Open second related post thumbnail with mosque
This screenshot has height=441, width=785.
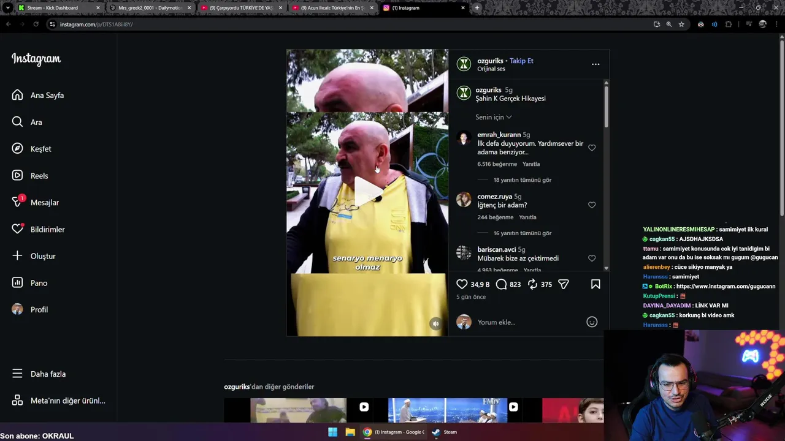coord(447,410)
